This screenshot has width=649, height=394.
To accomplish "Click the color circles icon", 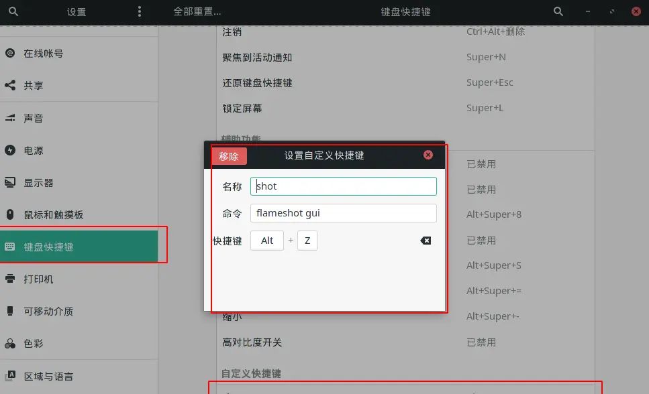I will click(10, 343).
